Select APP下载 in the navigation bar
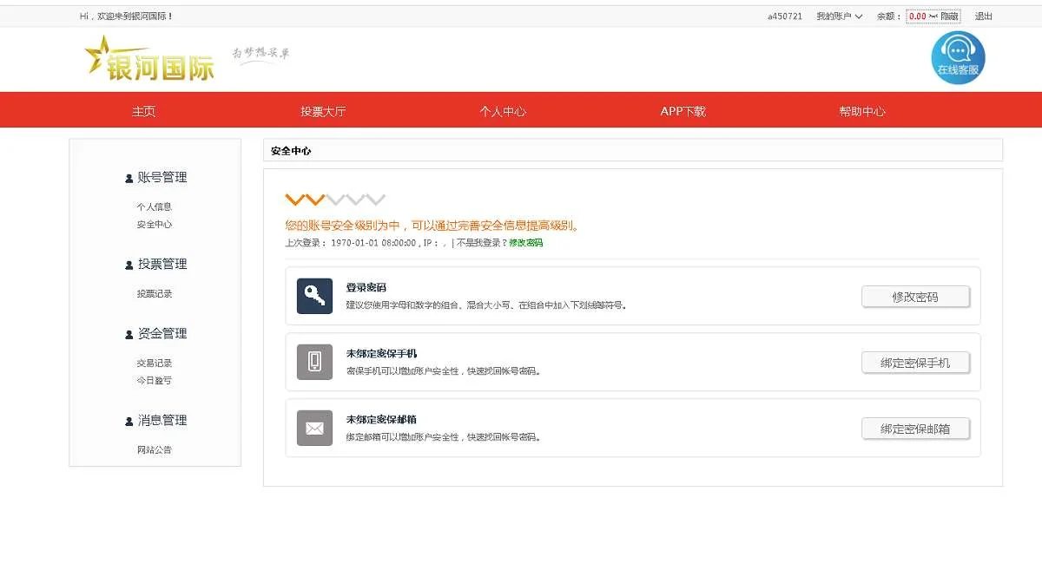 click(x=683, y=111)
